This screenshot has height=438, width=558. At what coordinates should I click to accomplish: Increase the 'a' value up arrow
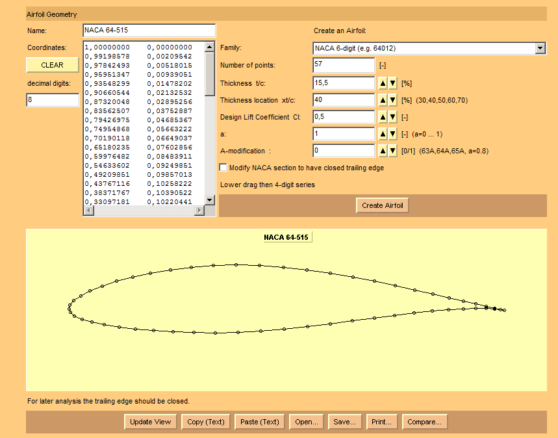(x=383, y=134)
